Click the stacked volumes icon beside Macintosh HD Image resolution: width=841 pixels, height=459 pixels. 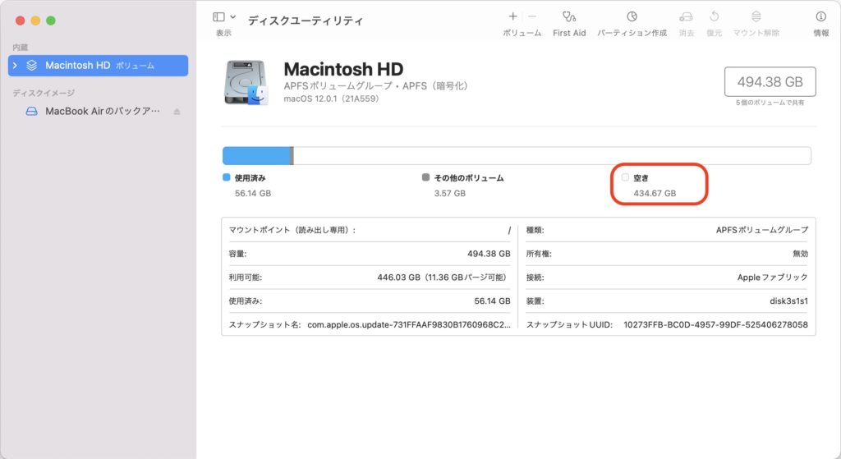point(32,66)
